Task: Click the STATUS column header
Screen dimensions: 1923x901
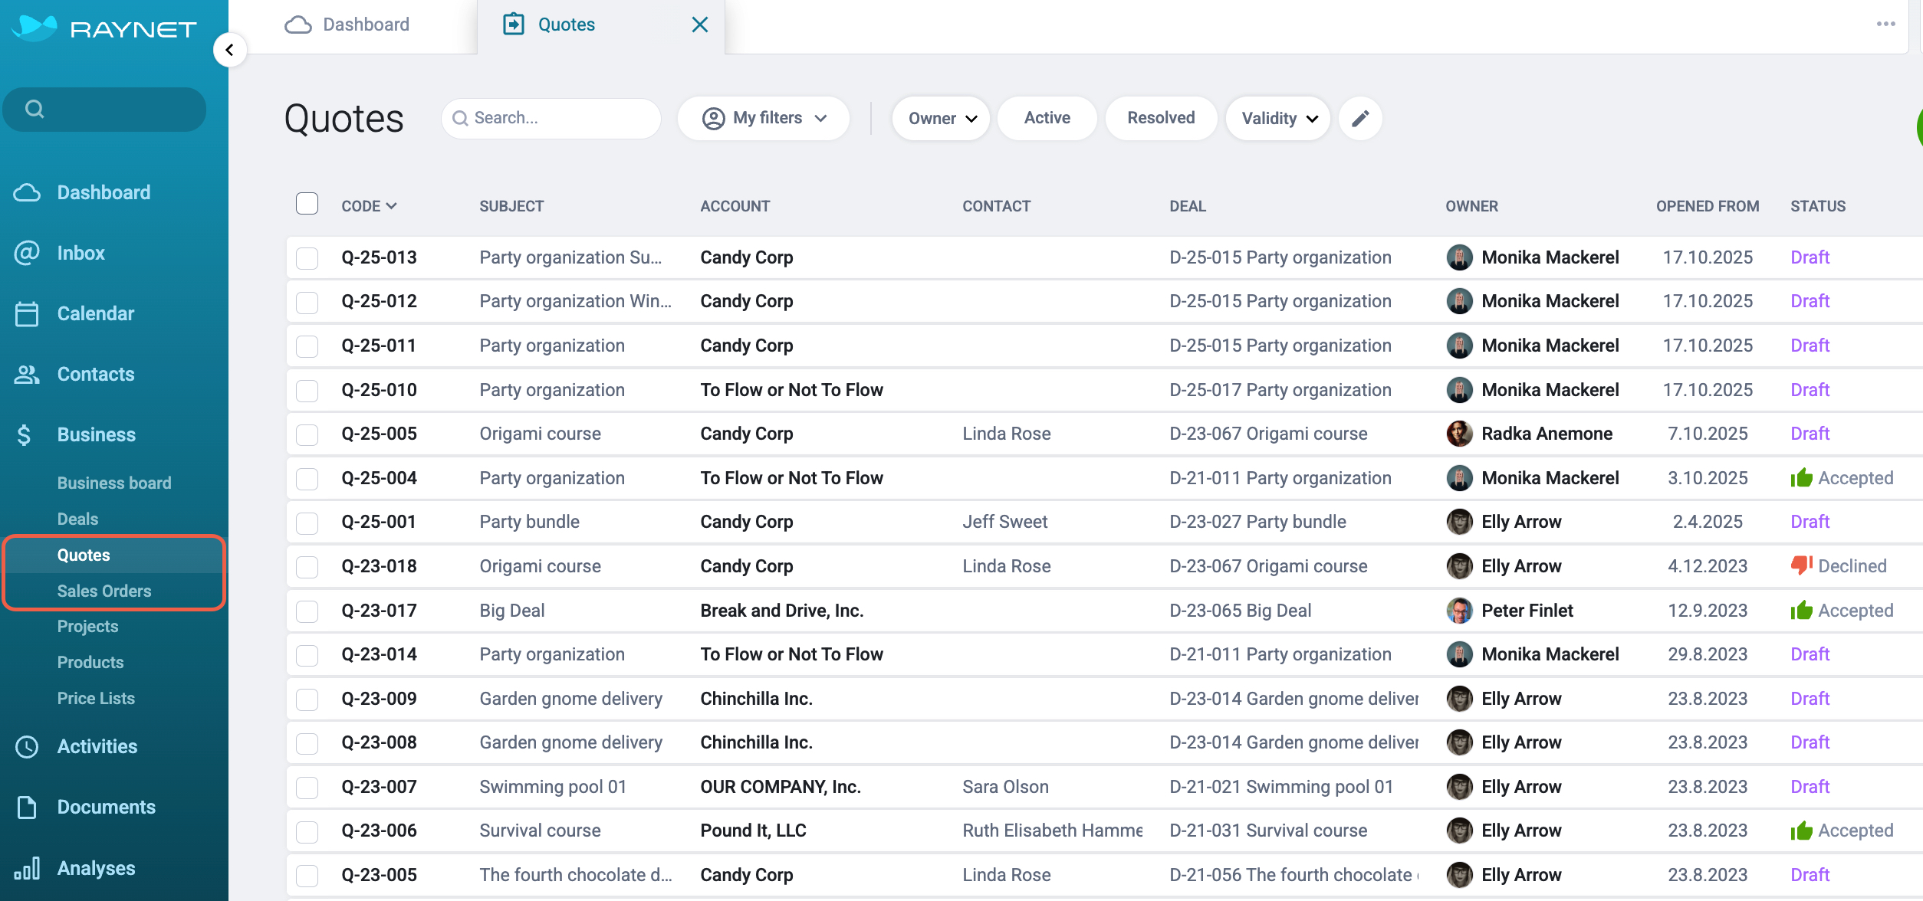Action: click(x=1818, y=206)
